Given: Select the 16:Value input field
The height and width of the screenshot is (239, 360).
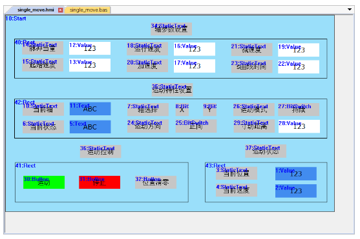Looking at the screenshot, I should pyautogui.click(x=195, y=49).
